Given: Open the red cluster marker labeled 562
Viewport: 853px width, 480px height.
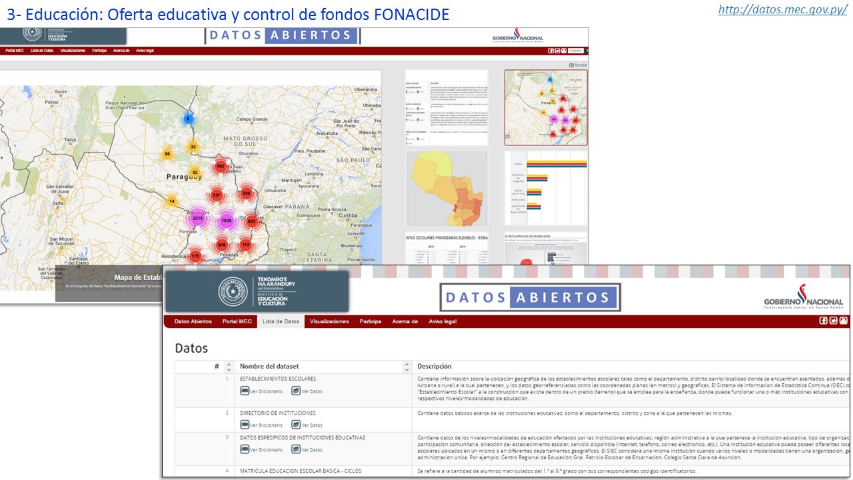Looking at the screenshot, I should 221,166.
